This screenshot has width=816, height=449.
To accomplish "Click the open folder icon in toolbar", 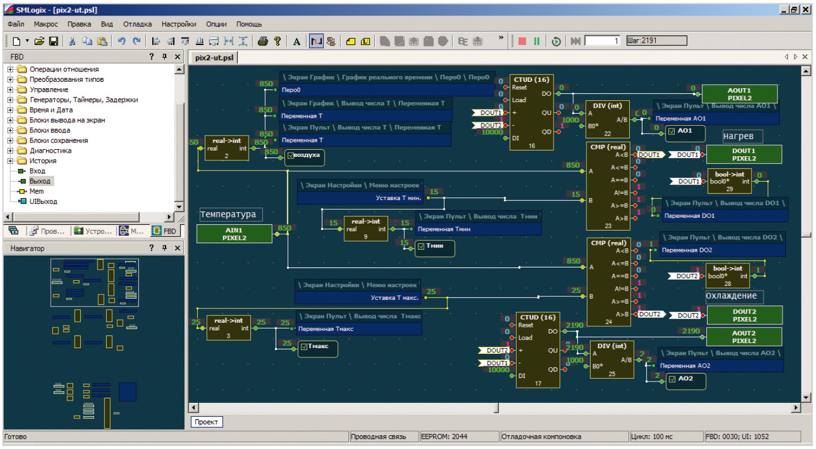I will 39,41.
